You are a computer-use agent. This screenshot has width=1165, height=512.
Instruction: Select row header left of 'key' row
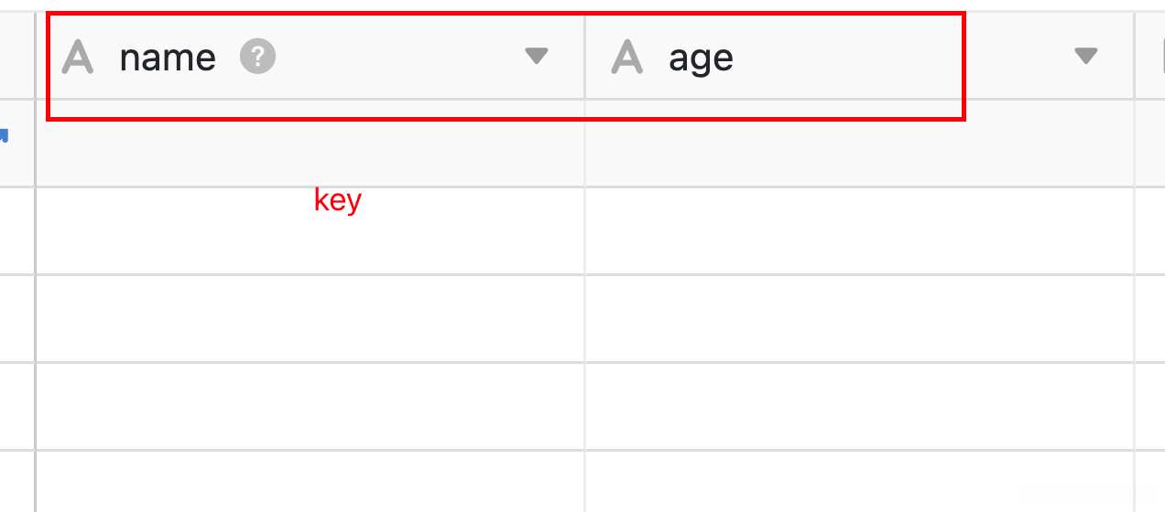click(16, 230)
